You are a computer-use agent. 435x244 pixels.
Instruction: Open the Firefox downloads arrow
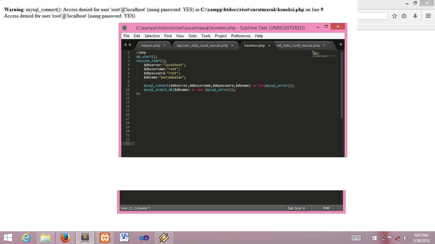click(x=415, y=16)
